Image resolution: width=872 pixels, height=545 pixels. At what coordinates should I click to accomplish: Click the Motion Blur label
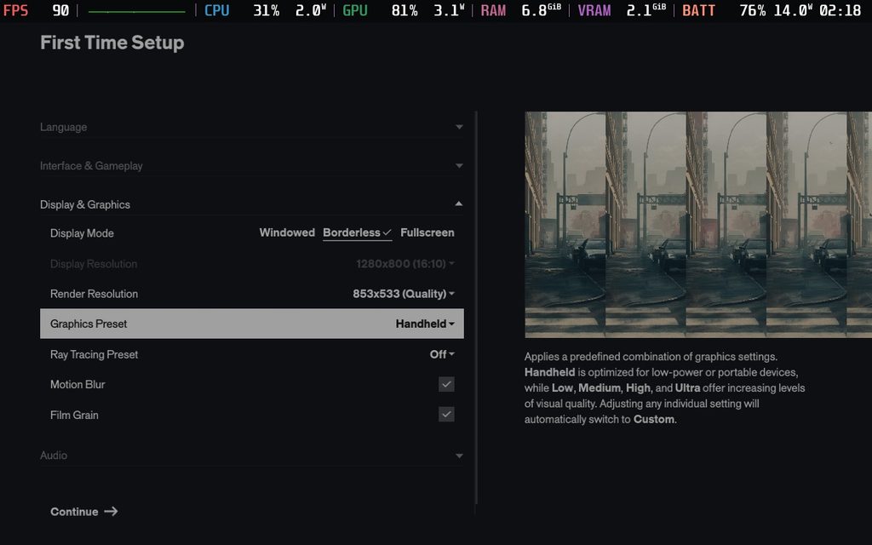[x=77, y=384]
